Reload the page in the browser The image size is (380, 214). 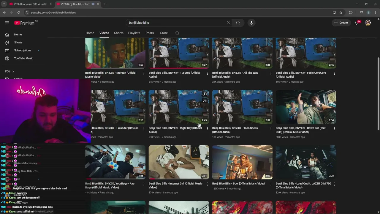point(18,12)
